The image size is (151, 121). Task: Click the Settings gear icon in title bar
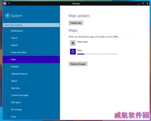coord(5,4)
